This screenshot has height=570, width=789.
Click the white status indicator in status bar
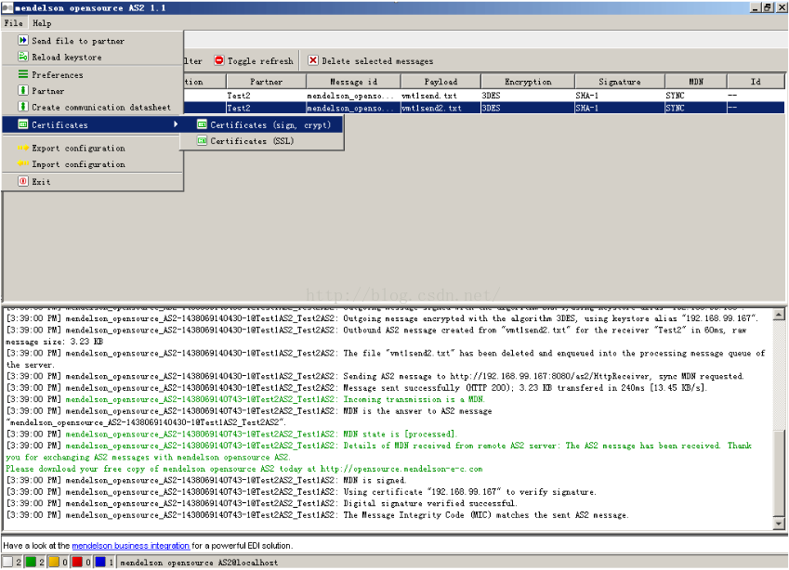(x=7, y=562)
